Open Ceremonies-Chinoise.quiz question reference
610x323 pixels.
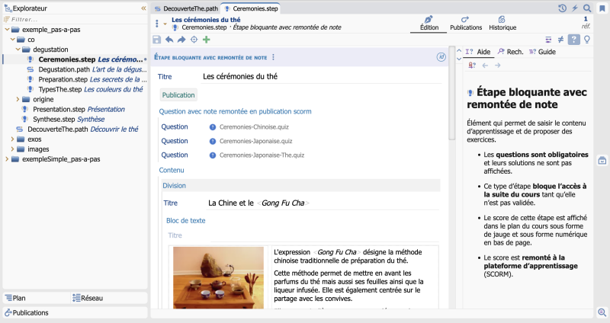[x=254, y=127]
